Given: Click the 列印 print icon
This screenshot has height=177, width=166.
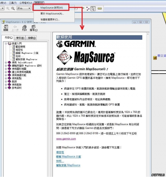Looking at the screenshot, I should pyautogui.click(x=24, y=28).
